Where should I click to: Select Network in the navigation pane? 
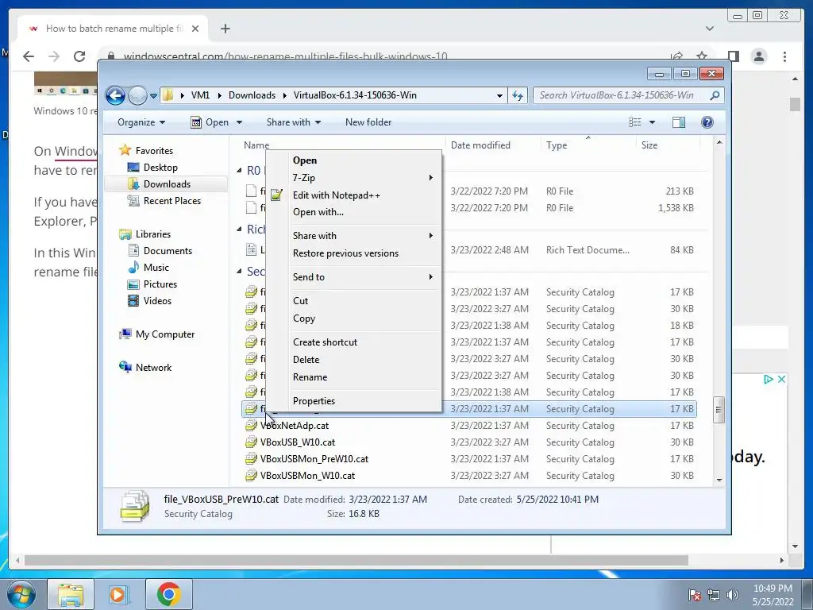[x=153, y=368]
